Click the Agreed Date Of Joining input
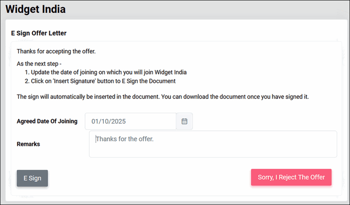Screen dimensions: 350x205 point(130,122)
